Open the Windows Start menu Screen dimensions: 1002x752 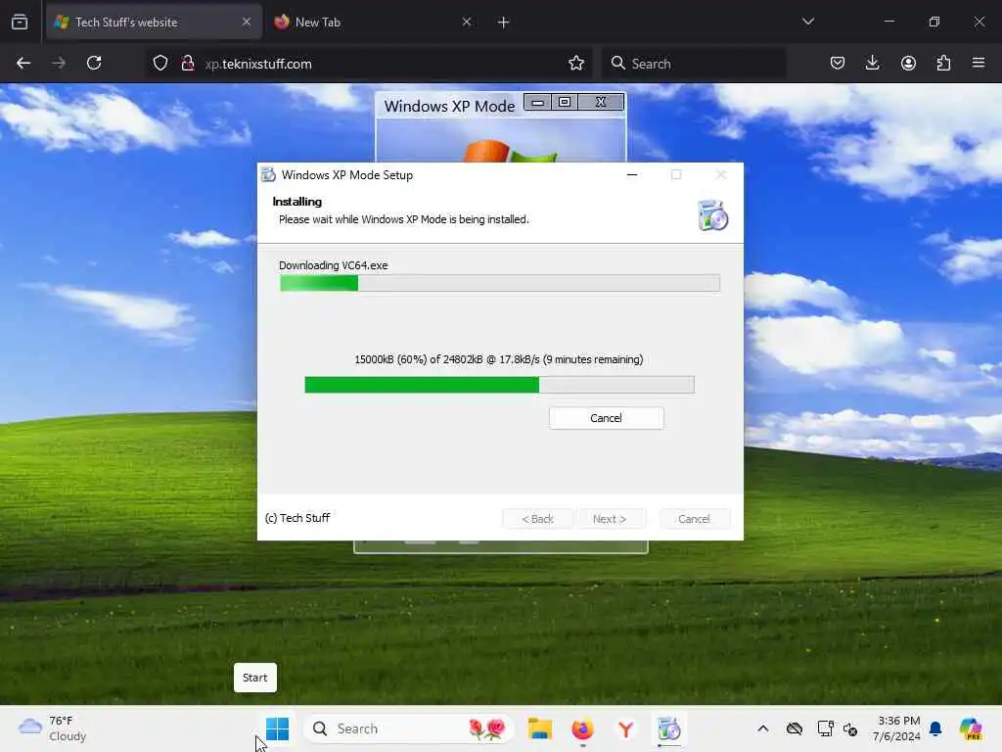tap(277, 728)
